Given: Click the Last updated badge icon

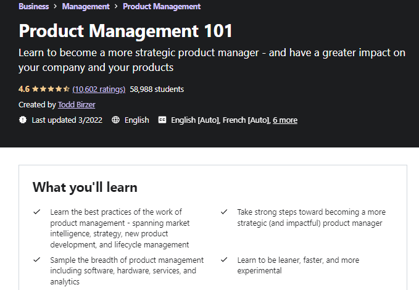Looking at the screenshot, I should tap(23, 120).
